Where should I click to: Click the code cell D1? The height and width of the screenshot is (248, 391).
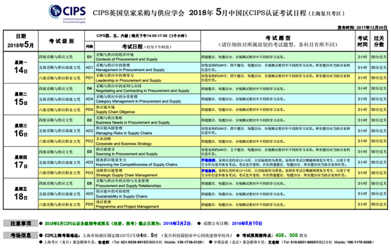(90, 57)
